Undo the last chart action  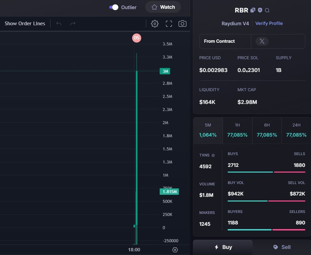pos(59,24)
